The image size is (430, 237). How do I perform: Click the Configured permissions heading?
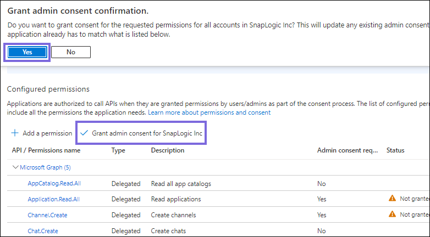(48, 89)
